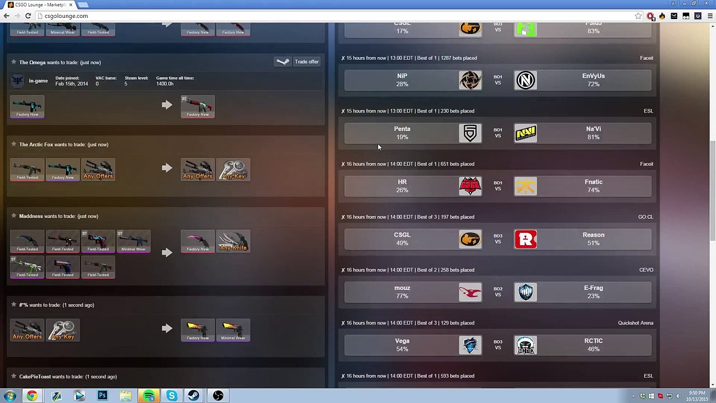Image resolution: width=716 pixels, height=403 pixels.
Task: Click the vertical page scrollbar
Action: coord(712,190)
